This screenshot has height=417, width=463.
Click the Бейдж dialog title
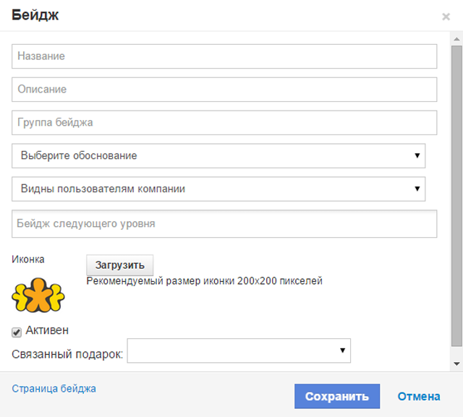click(35, 15)
